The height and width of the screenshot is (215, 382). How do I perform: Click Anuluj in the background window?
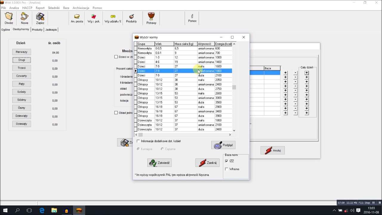(272, 150)
